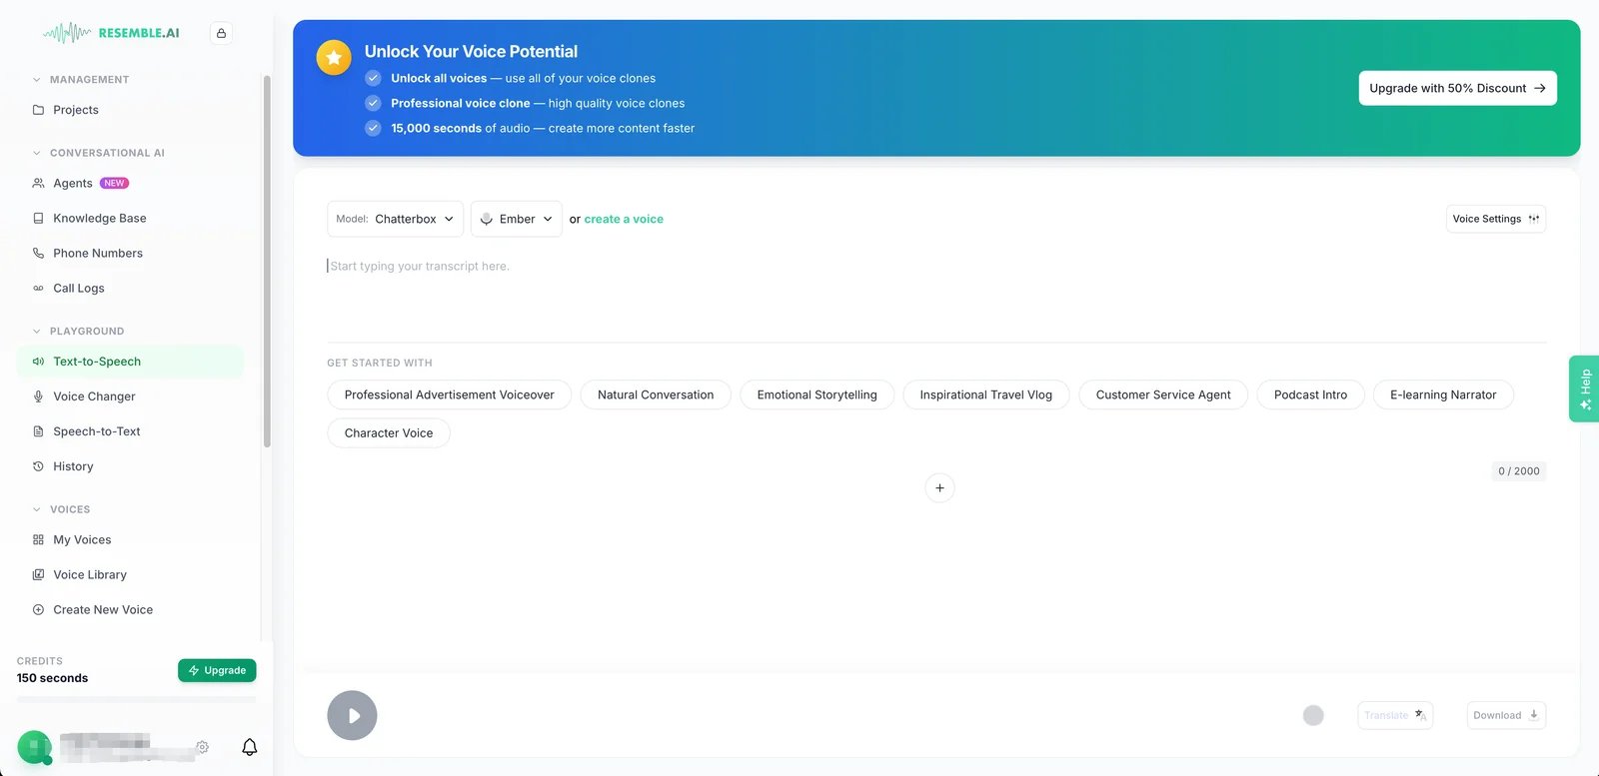Open the Ember voice dropdown
Image resolution: width=1599 pixels, height=776 pixels.
[x=516, y=219]
